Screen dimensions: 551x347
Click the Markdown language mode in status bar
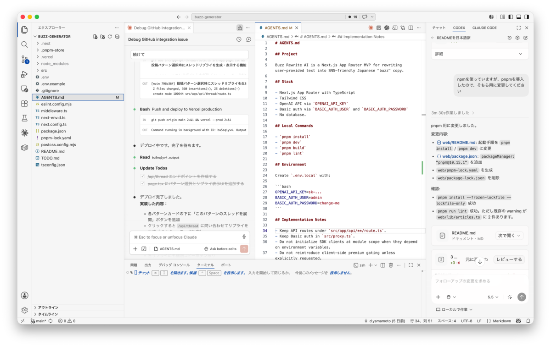click(502, 321)
